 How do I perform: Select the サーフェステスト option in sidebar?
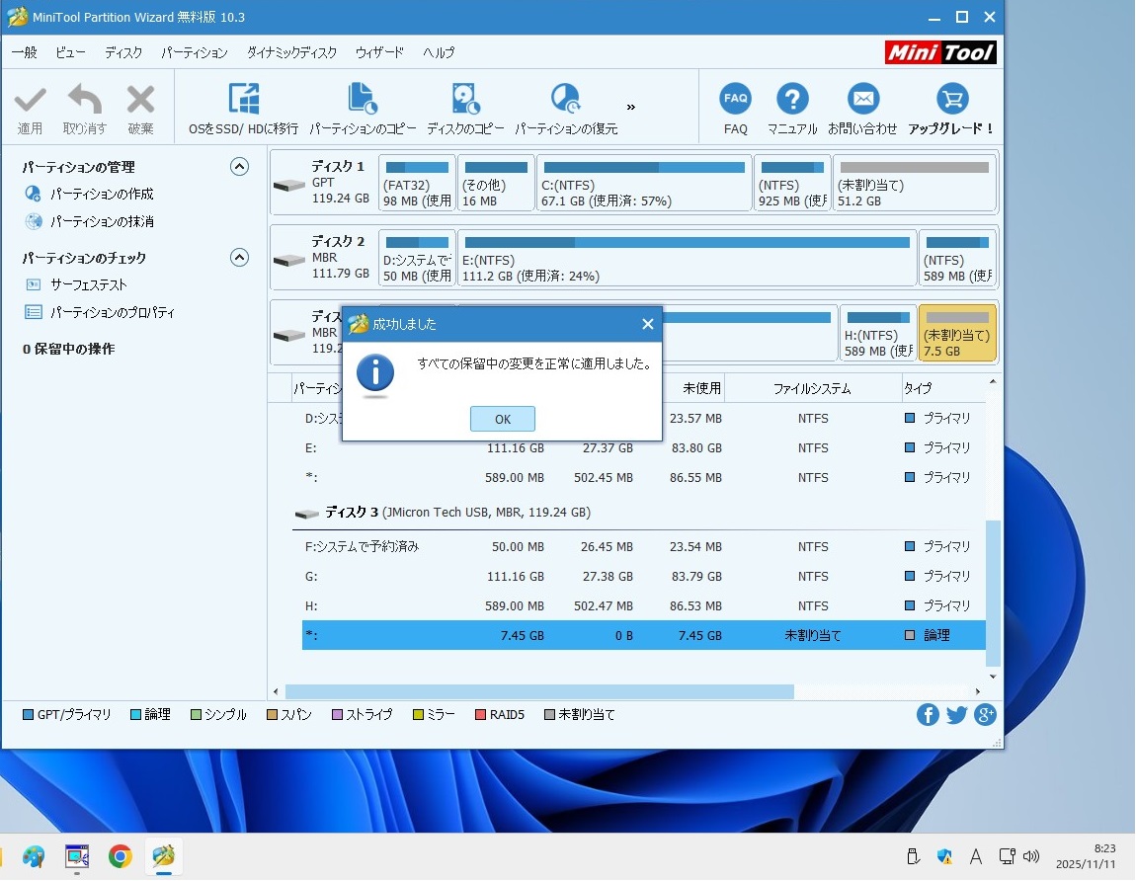[89, 285]
